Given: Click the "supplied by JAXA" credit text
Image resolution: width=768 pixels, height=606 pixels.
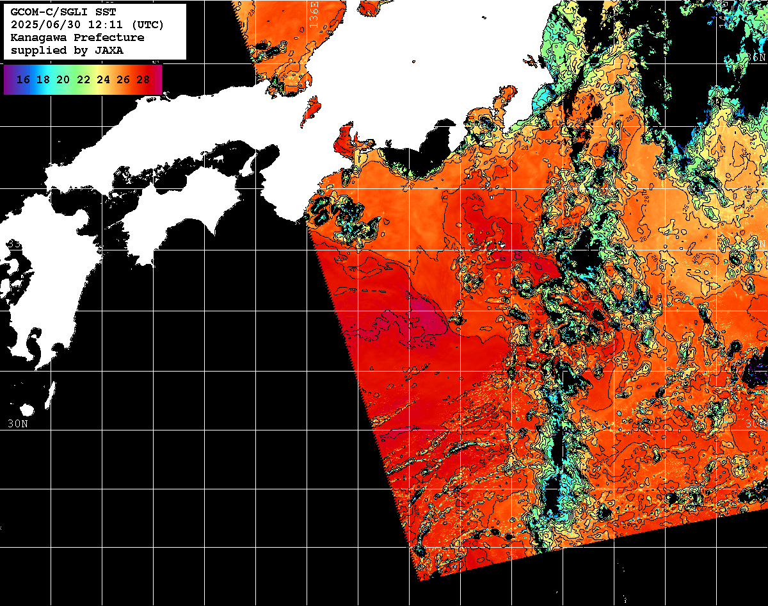Looking at the screenshot, I should [x=67, y=50].
